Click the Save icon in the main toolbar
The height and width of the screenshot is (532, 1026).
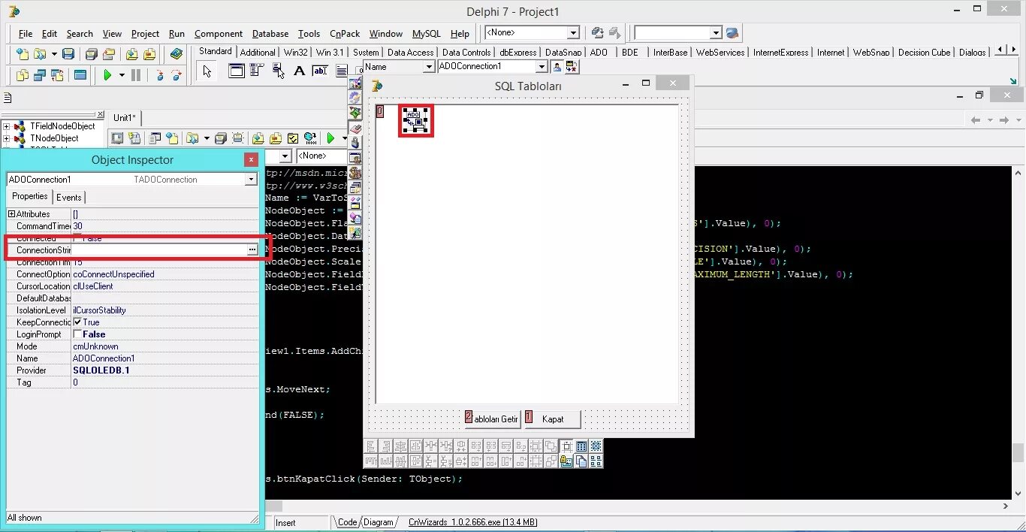coord(68,54)
